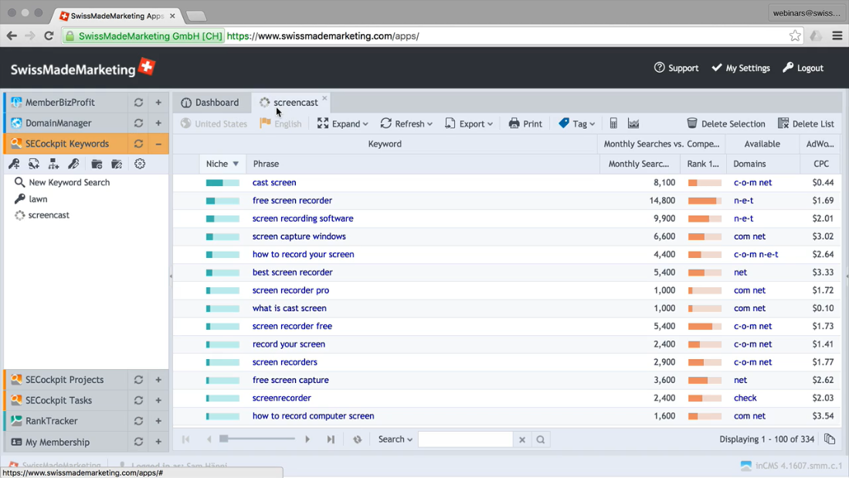
Task: Click the add keyword (key plus) icon
Action: (14, 164)
